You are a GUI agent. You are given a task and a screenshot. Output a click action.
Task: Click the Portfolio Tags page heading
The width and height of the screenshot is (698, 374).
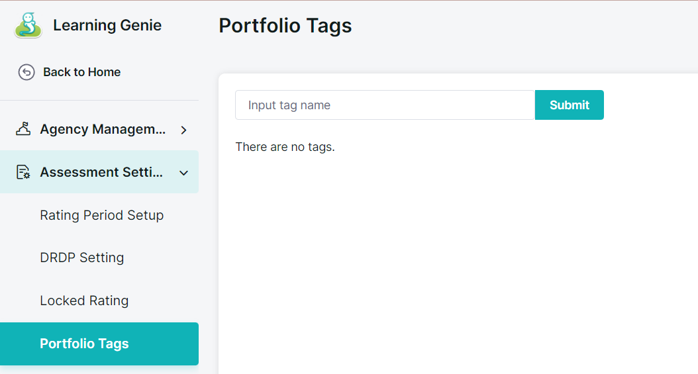285,26
